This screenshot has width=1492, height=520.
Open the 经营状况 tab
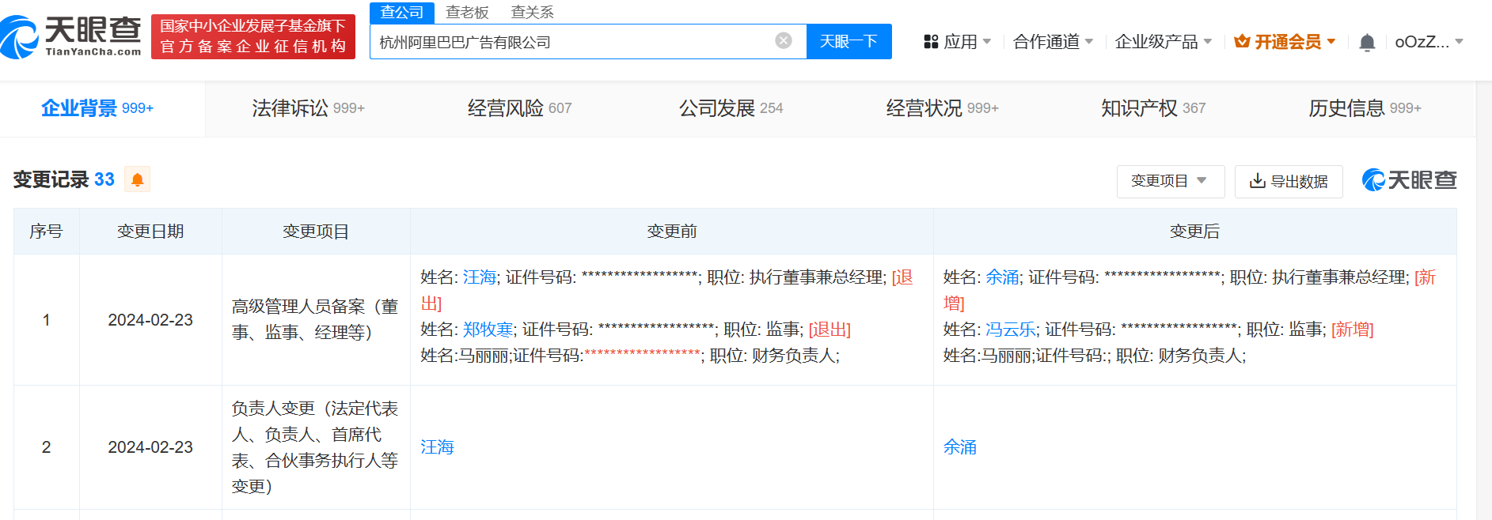click(942, 108)
